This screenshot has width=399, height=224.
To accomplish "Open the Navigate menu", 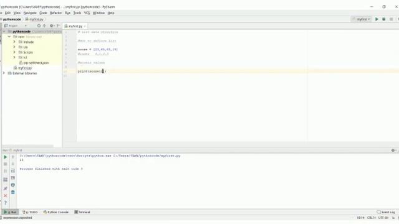I will click(30, 13).
